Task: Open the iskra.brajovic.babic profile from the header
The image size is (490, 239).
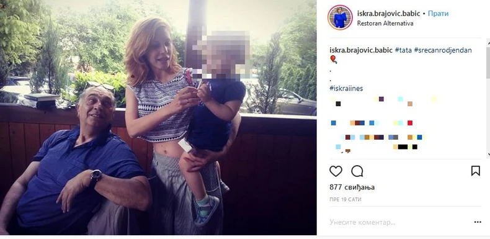Action: click(x=388, y=14)
